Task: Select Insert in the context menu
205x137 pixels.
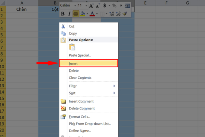Action: [x=89, y=64]
